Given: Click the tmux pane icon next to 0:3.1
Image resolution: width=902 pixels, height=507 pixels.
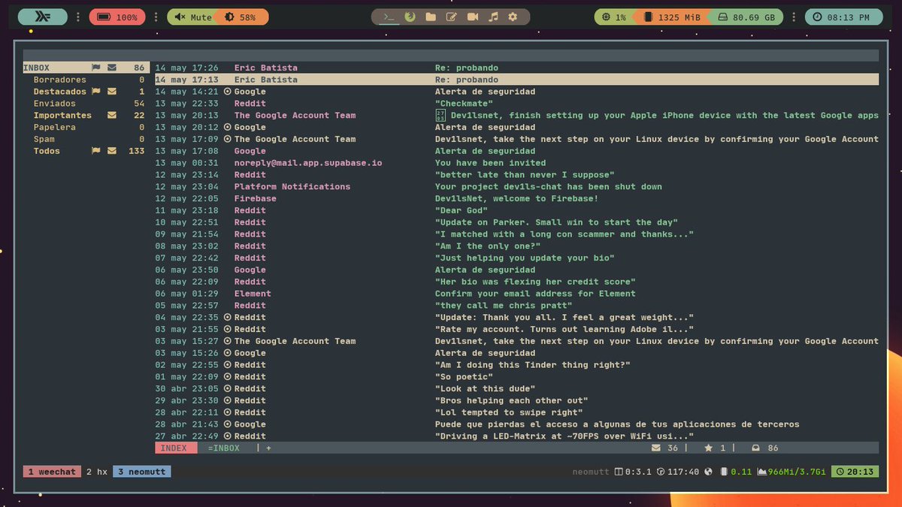Looking at the screenshot, I should [619, 472].
